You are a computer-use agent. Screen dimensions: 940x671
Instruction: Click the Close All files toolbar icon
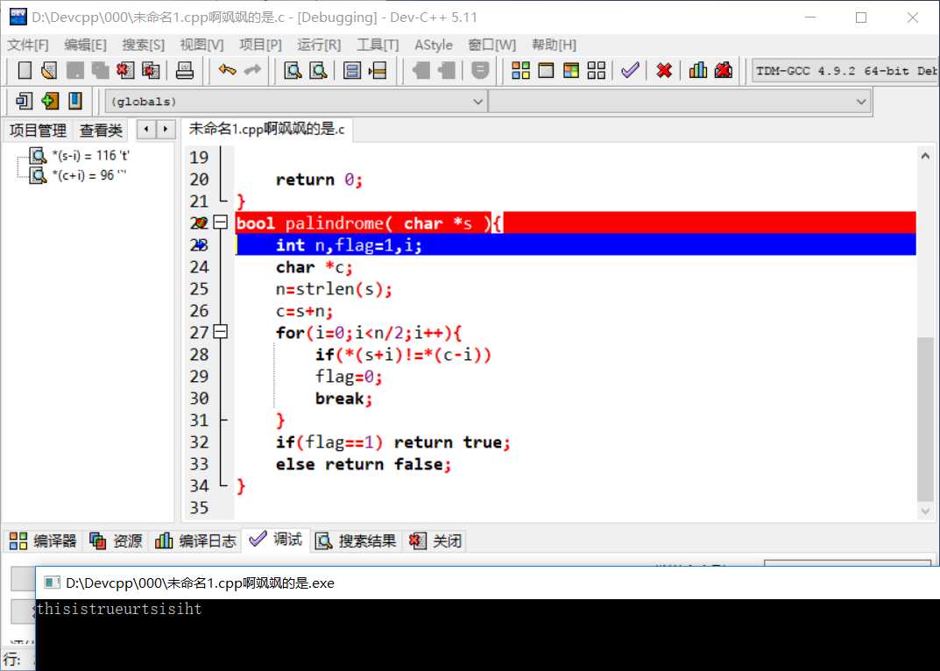coord(151,71)
